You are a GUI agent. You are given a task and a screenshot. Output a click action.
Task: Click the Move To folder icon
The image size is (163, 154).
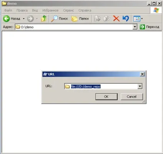point(97,19)
